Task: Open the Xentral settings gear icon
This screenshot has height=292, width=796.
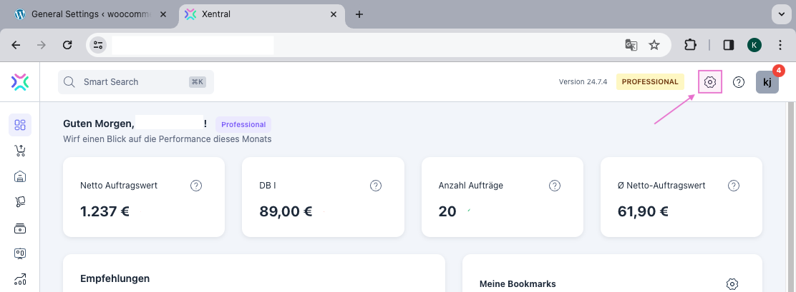Action: [709, 82]
